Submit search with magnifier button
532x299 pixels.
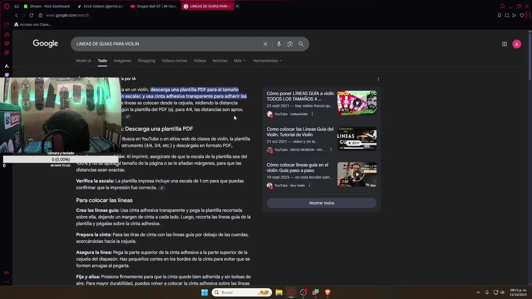coord(301,44)
